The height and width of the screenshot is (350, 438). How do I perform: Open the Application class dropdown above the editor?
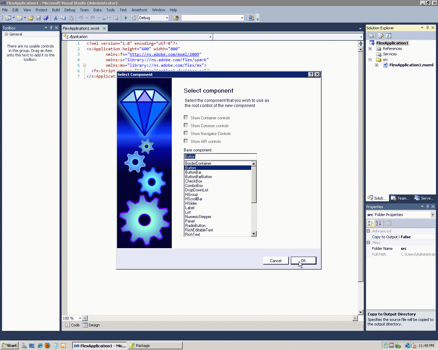[210, 37]
